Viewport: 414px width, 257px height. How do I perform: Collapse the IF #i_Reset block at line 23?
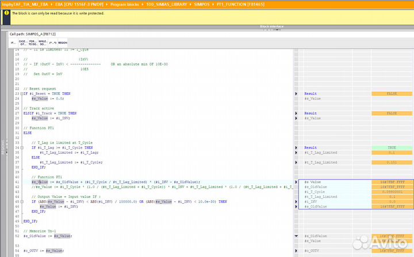click(21, 94)
